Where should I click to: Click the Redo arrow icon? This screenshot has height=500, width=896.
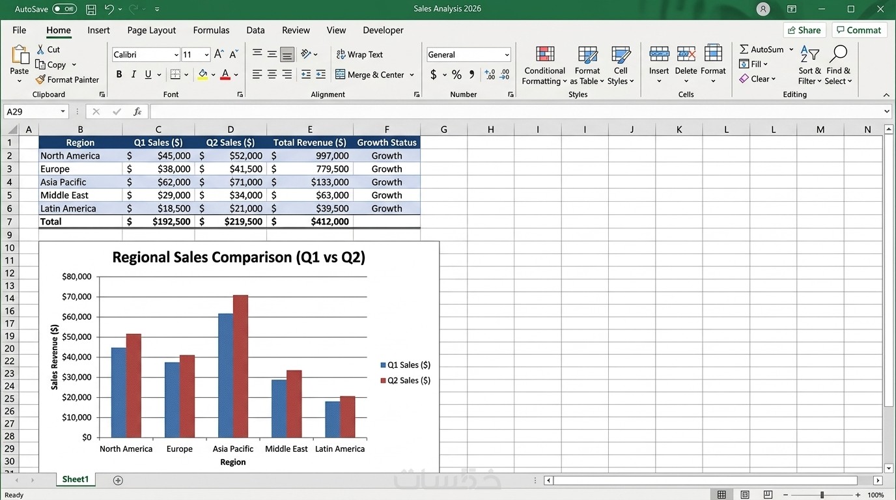coord(135,10)
